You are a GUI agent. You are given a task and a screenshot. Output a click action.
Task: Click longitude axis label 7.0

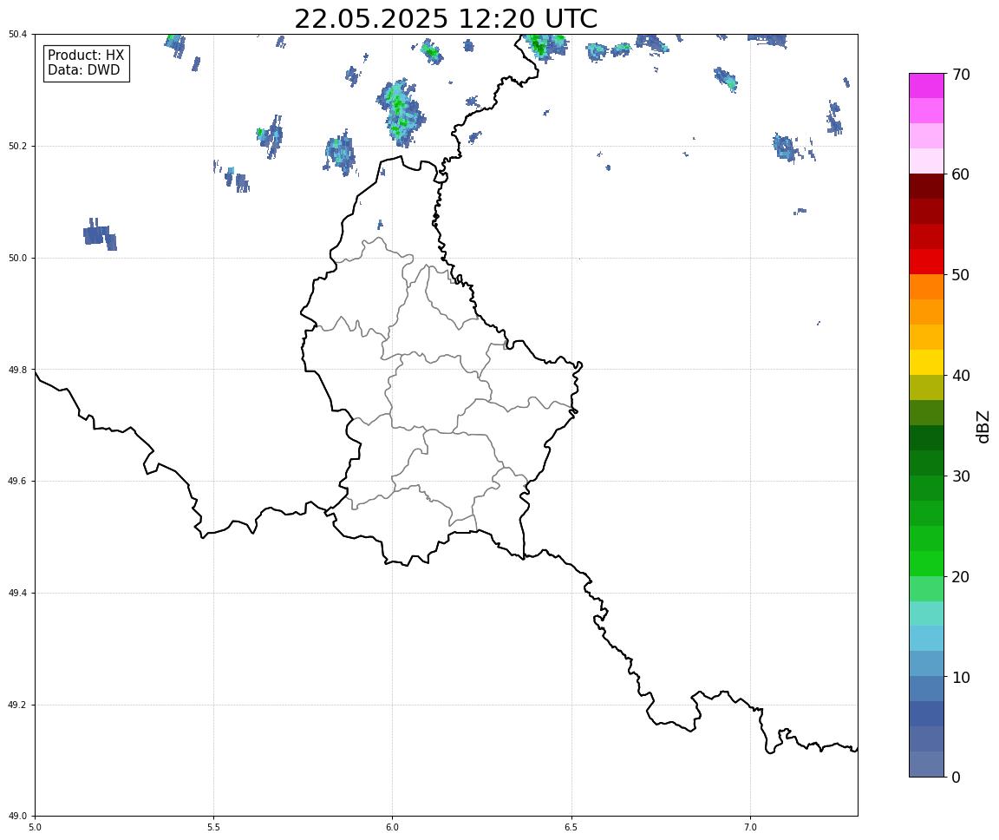point(750,827)
